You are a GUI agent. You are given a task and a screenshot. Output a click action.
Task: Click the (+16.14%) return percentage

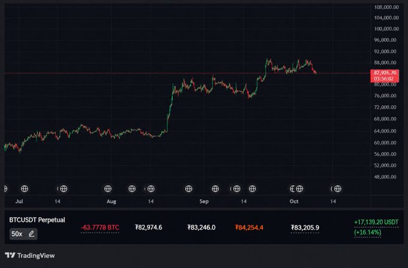pos(368,232)
